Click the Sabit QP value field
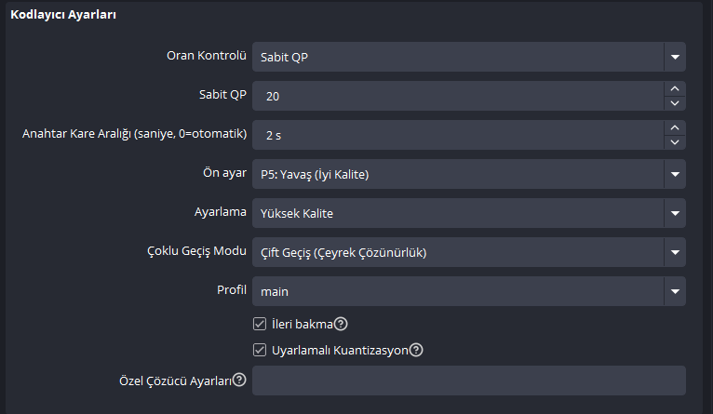 (x=458, y=96)
